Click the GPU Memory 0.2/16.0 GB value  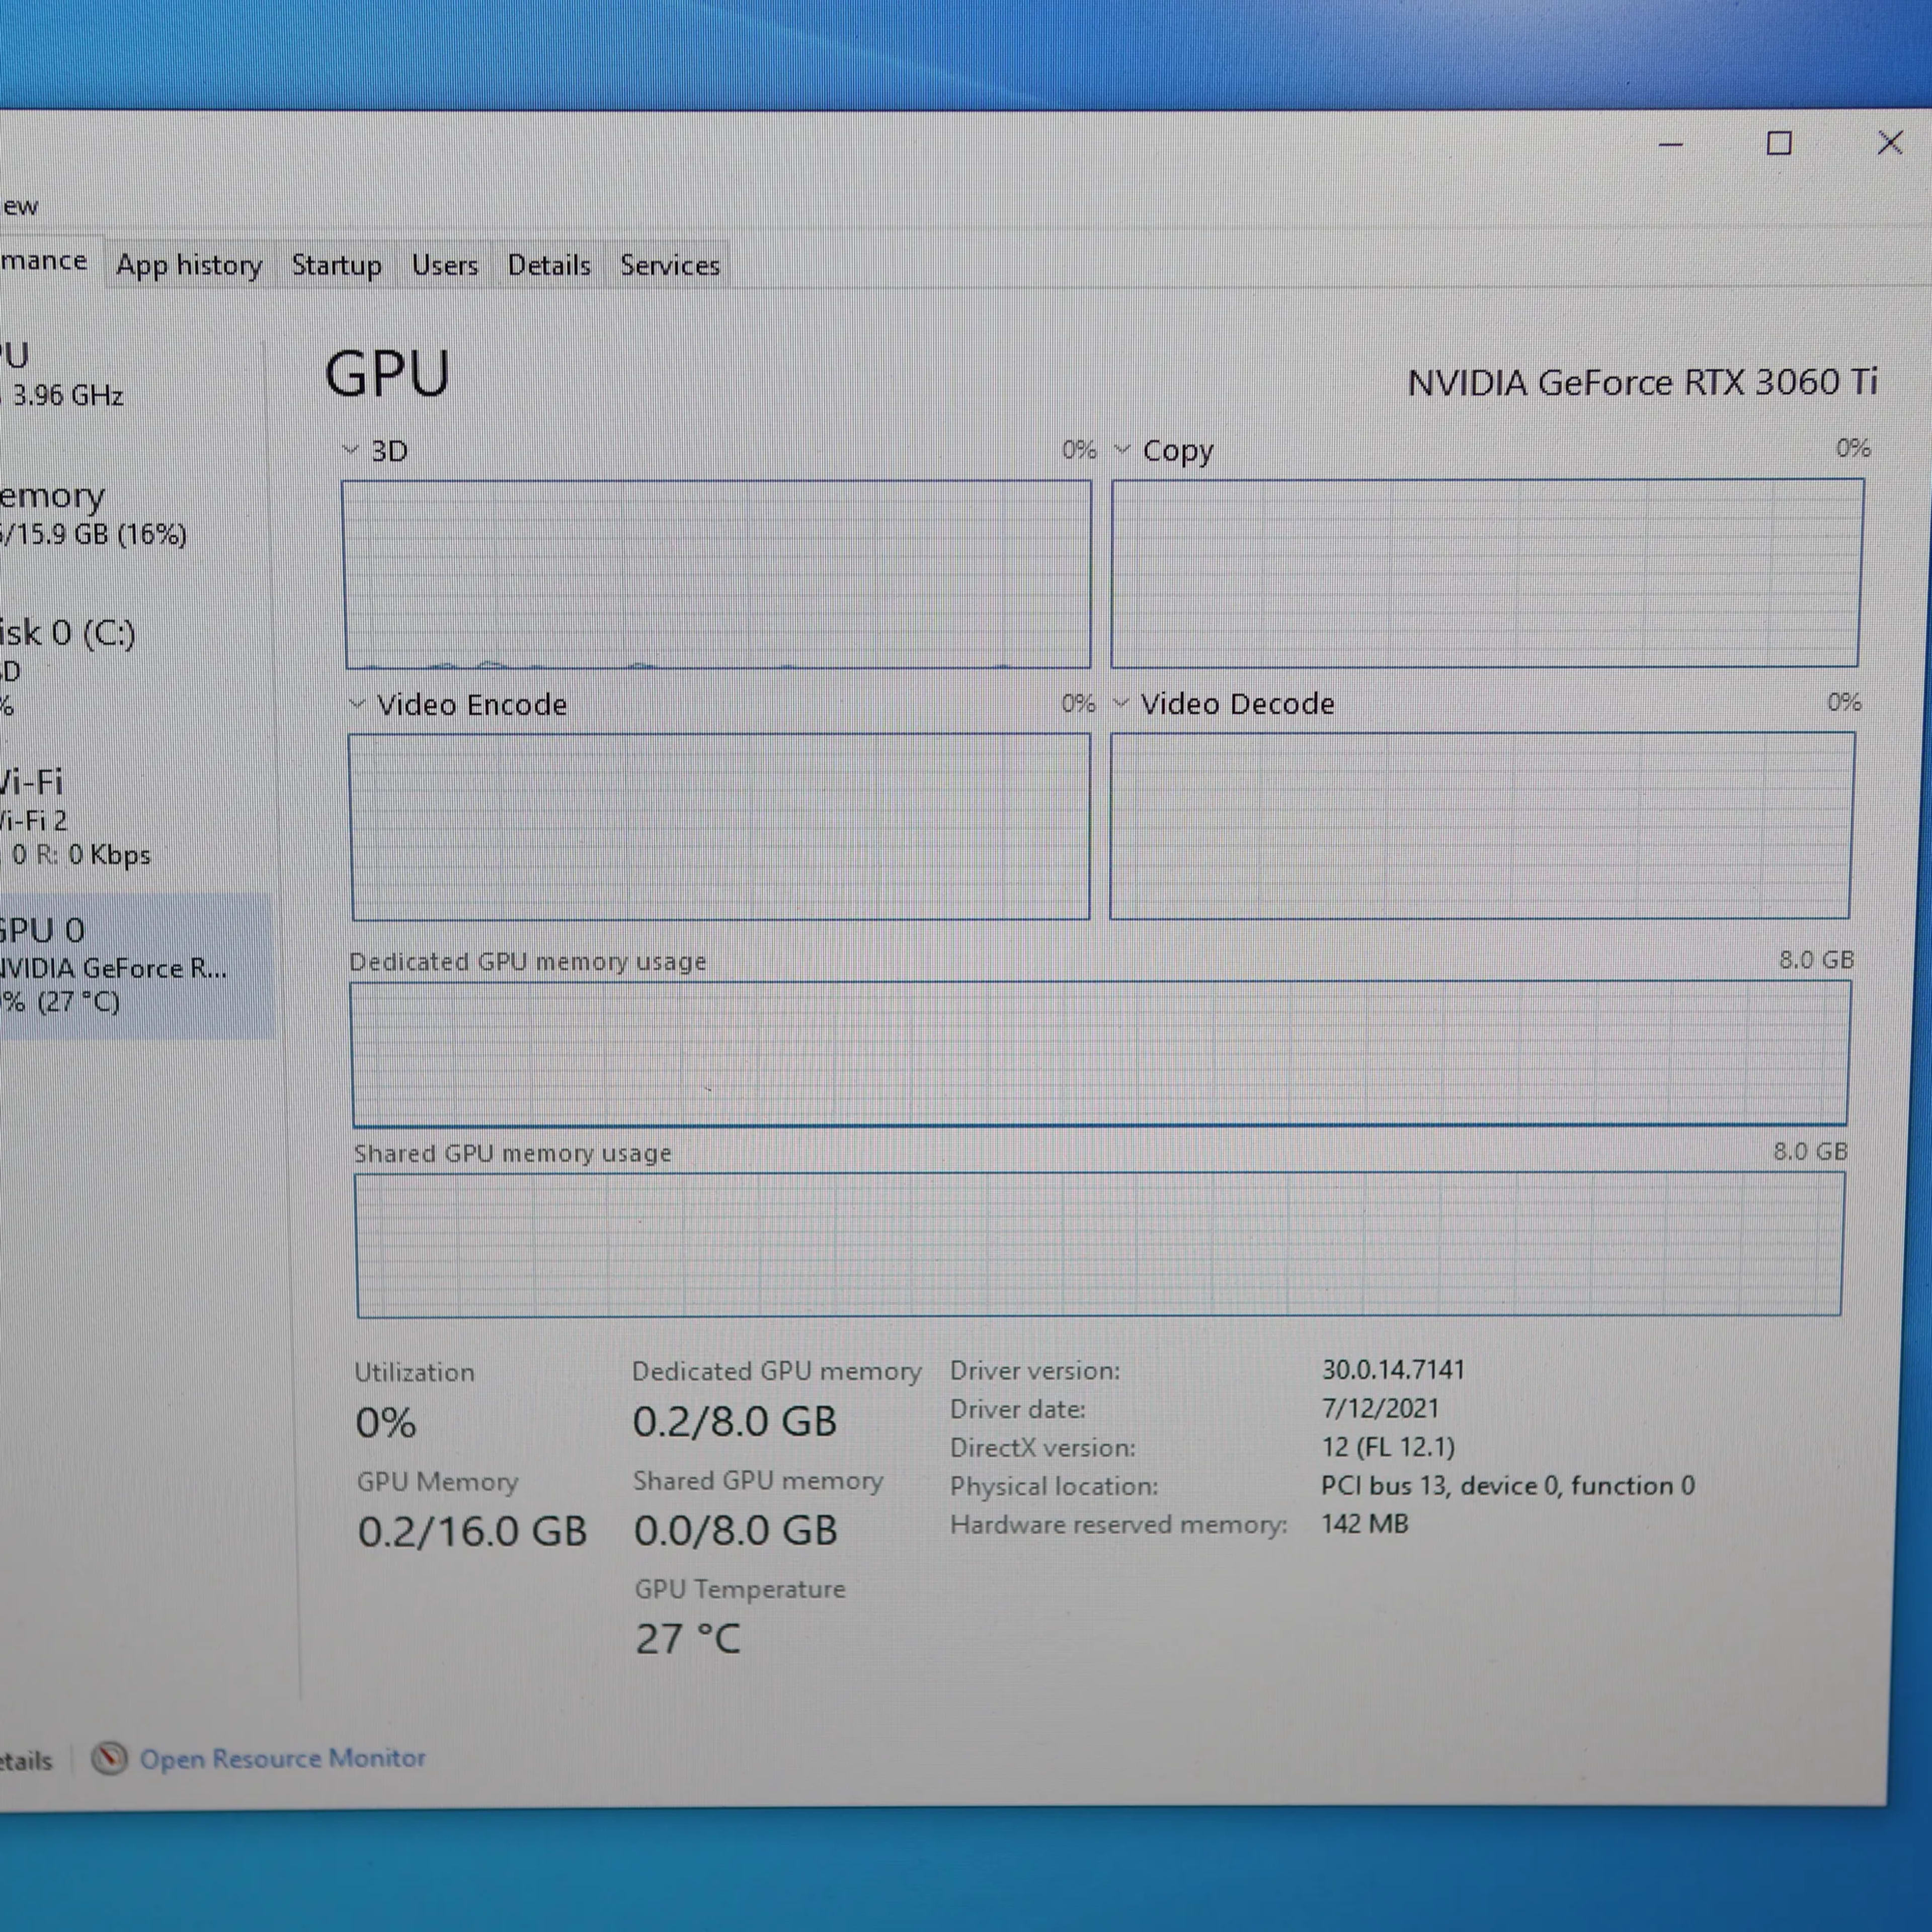(x=472, y=1532)
